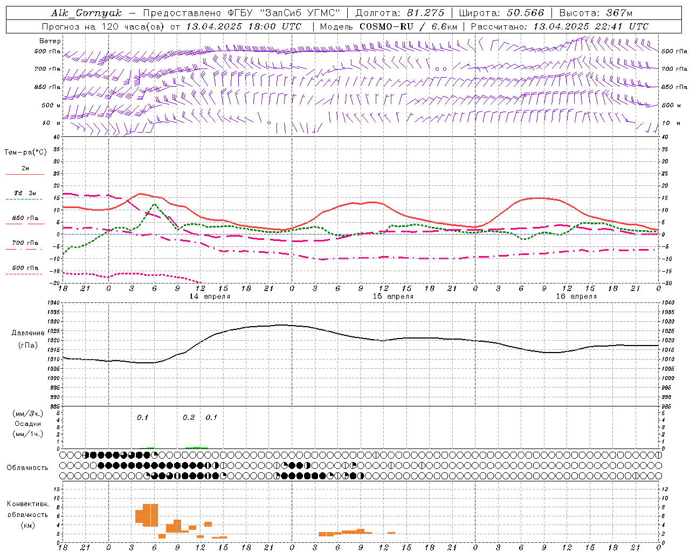
Task: Click the (мм/1ч.) precipitation unit label
Action: coord(28,434)
